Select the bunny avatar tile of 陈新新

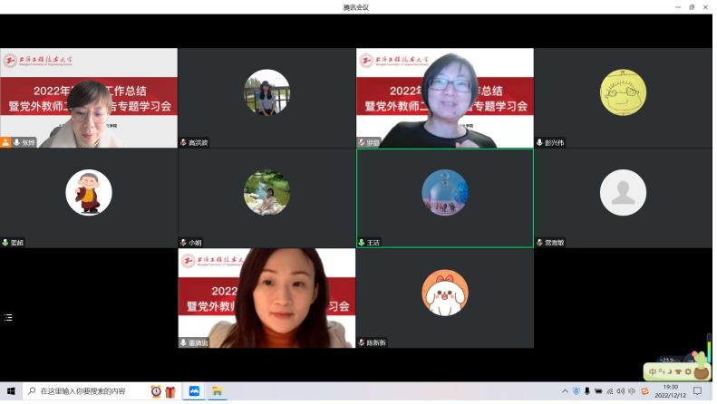(x=444, y=293)
